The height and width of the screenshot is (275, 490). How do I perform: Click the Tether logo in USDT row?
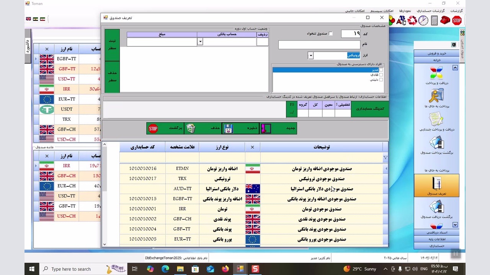coord(47,109)
